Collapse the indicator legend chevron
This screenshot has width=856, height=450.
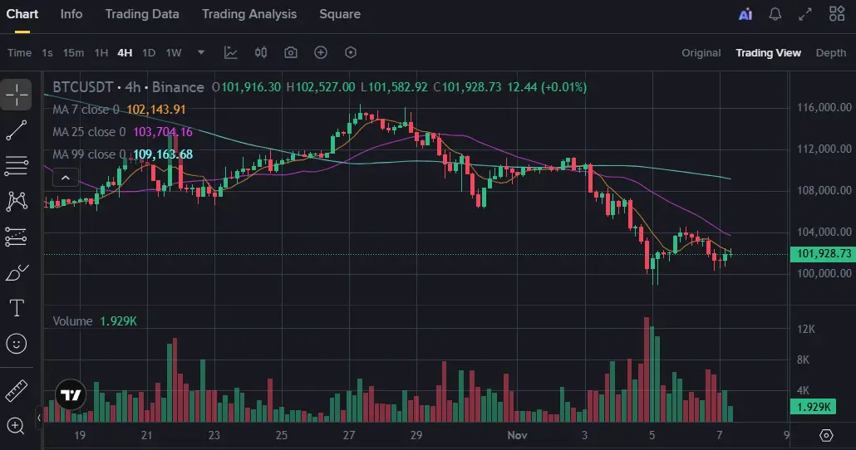point(66,178)
